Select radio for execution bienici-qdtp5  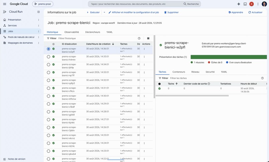tap(48, 80)
